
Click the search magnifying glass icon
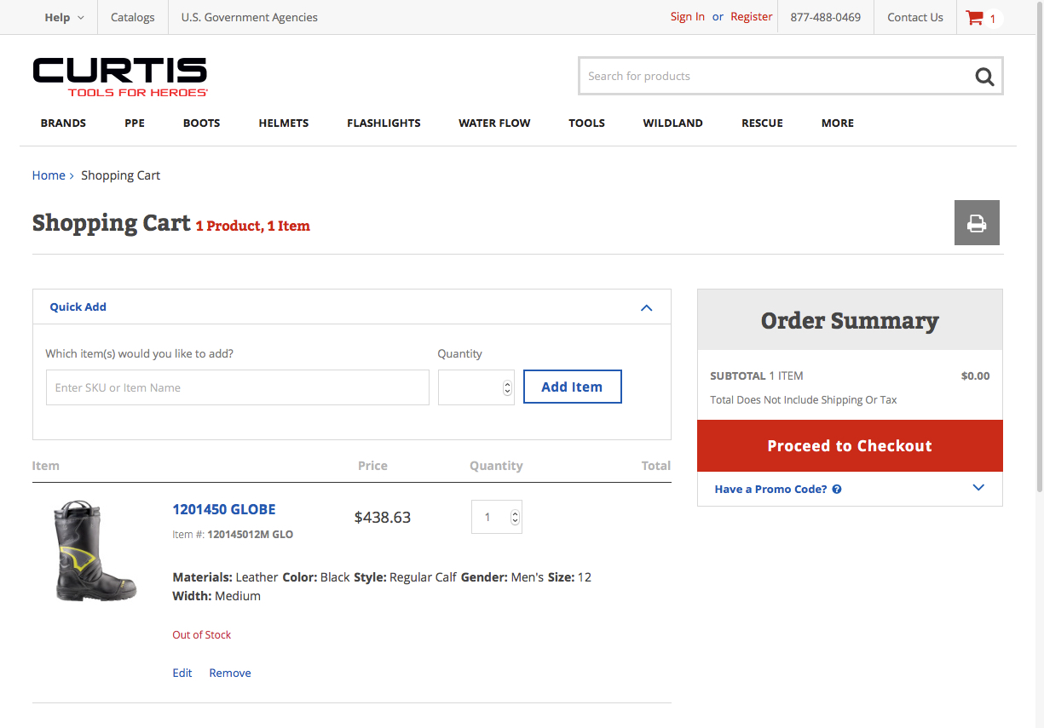tap(984, 77)
